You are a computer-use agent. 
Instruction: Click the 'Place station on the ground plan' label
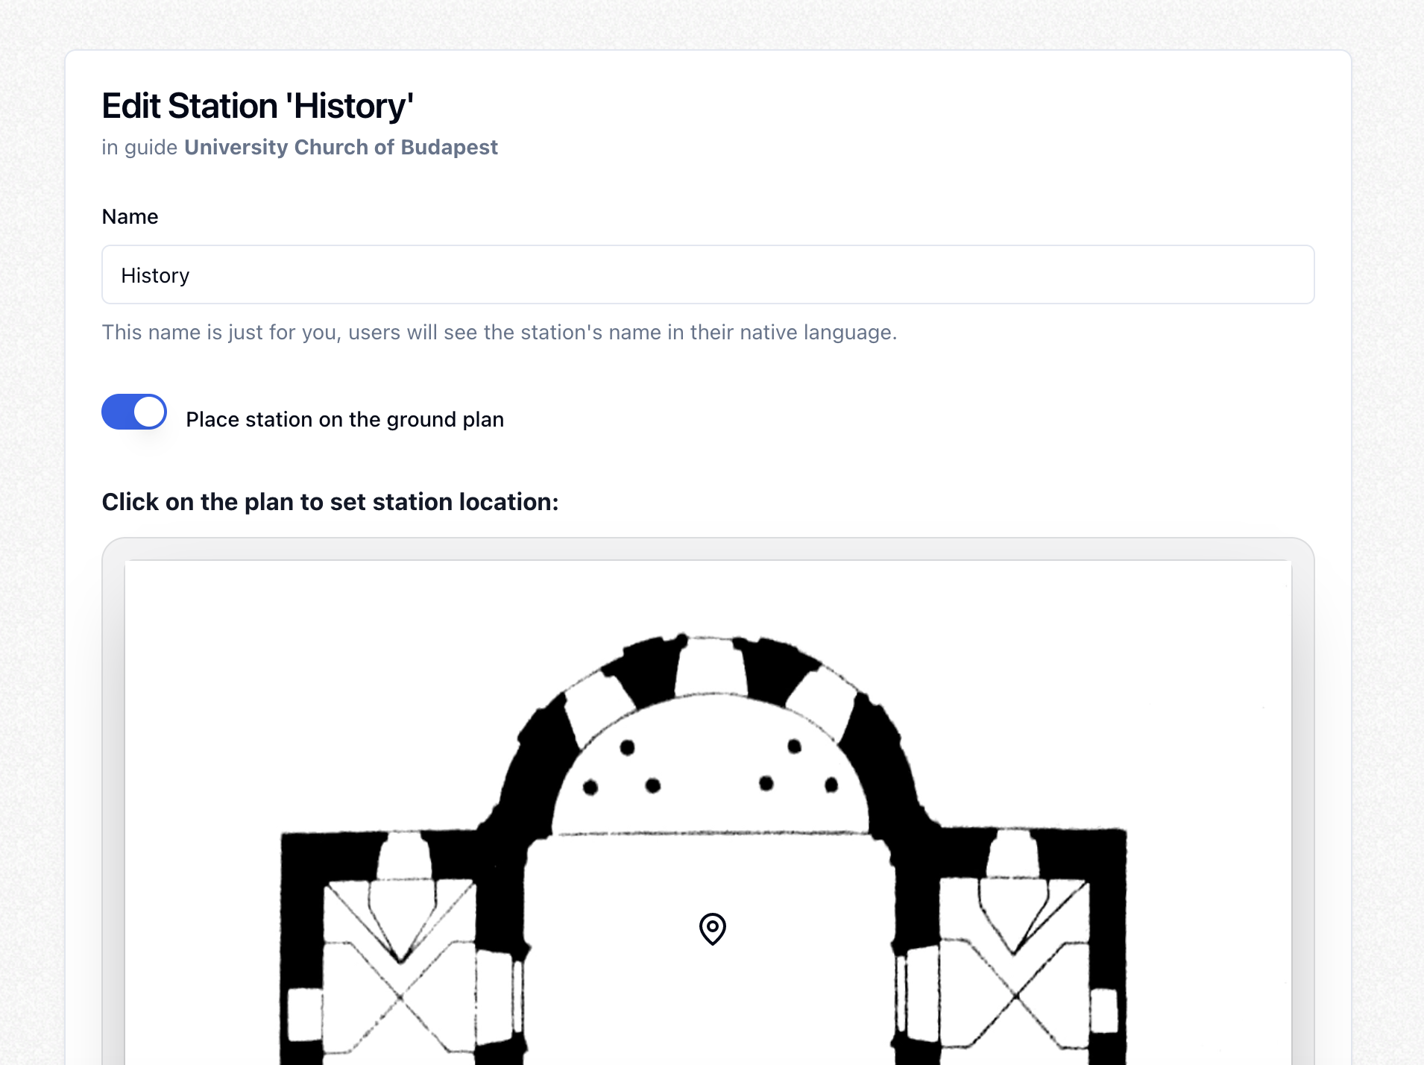344,419
